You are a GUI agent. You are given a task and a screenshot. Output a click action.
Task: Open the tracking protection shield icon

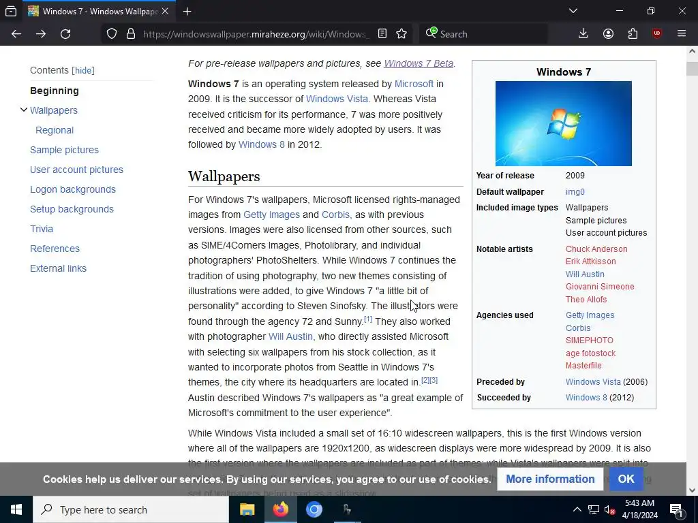tap(112, 34)
